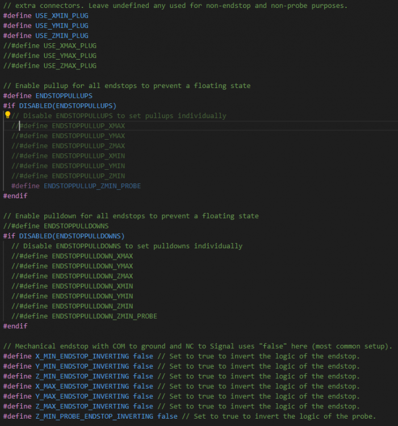The image size is (398, 426).
Task: Click the commented ENDSTOPPULLDOWN_XMAX line
Action: (72, 256)
